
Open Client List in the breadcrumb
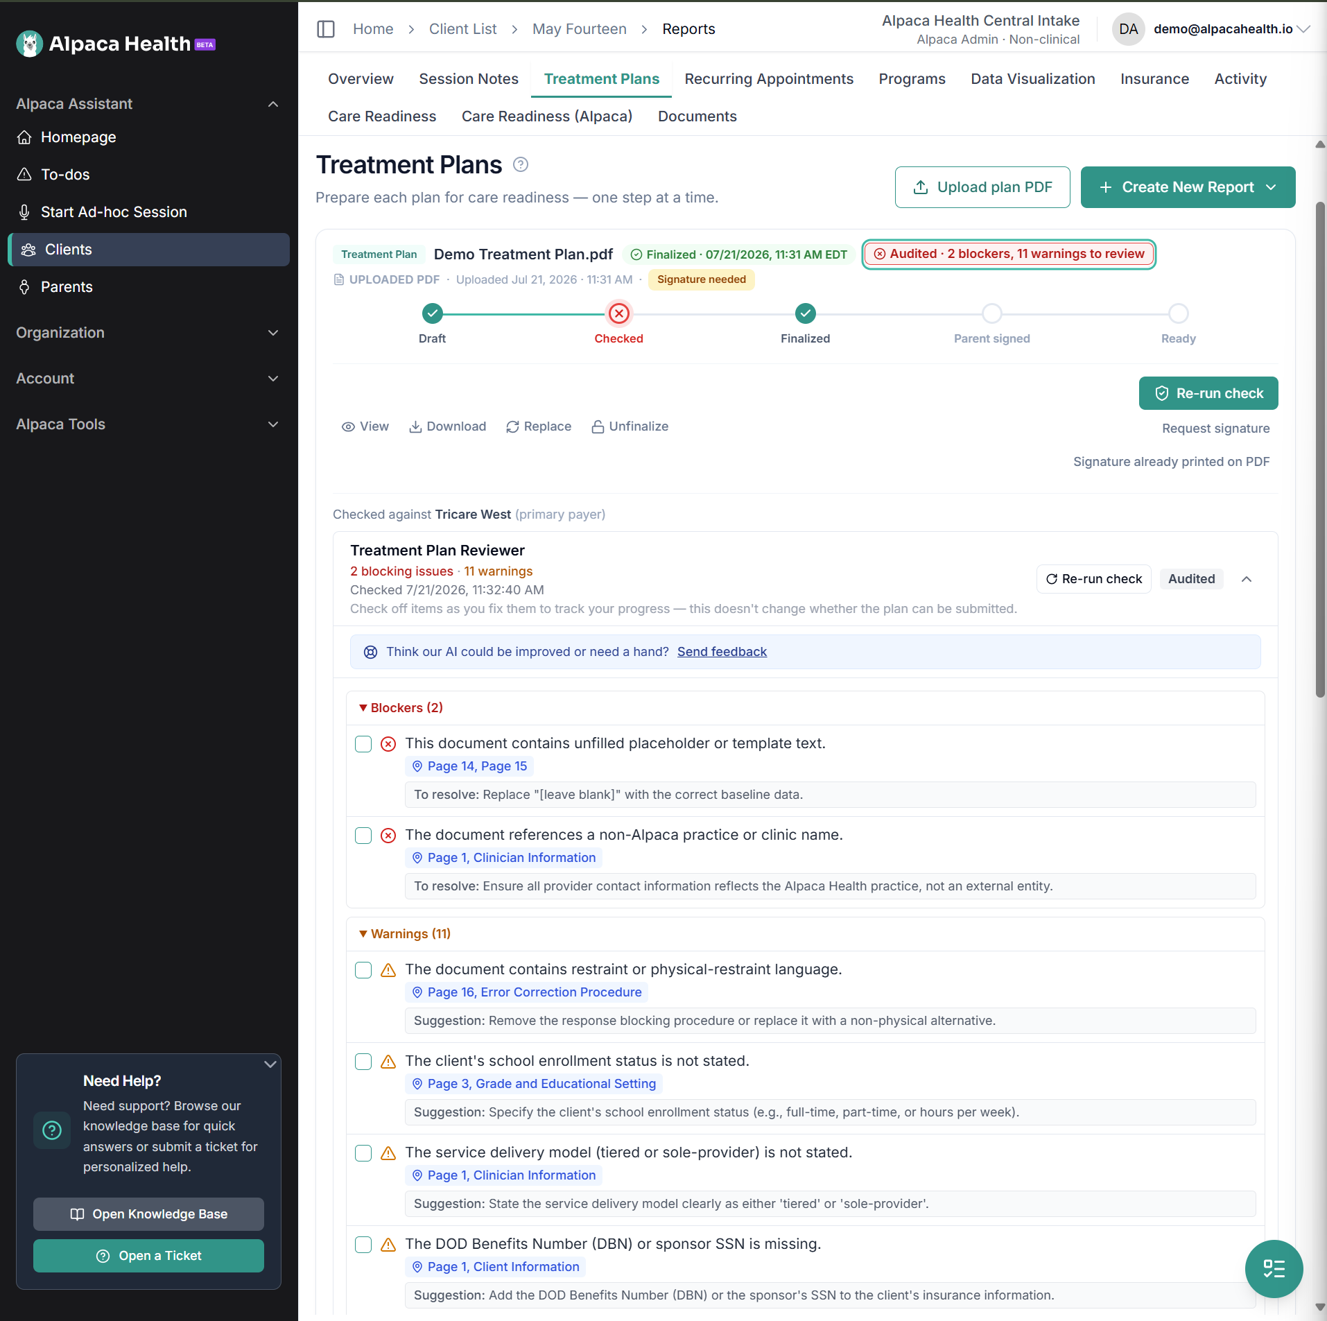click(463, 29)
